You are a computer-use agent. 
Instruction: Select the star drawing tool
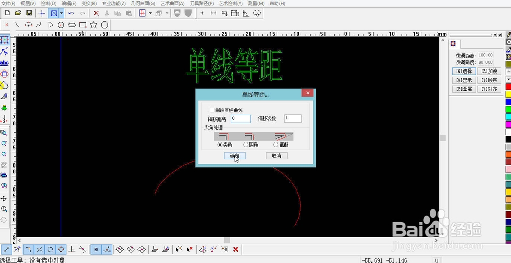pos(94,25)
